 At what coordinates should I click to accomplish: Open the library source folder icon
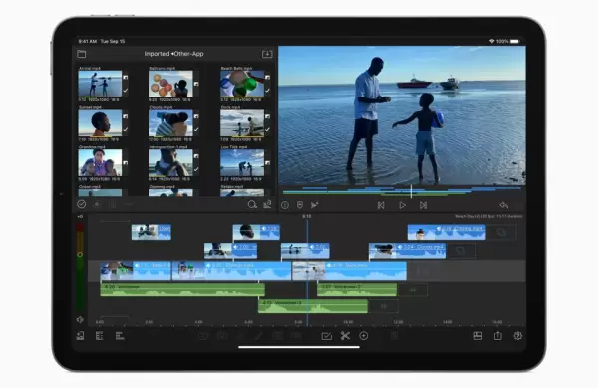tap(82, 54)
